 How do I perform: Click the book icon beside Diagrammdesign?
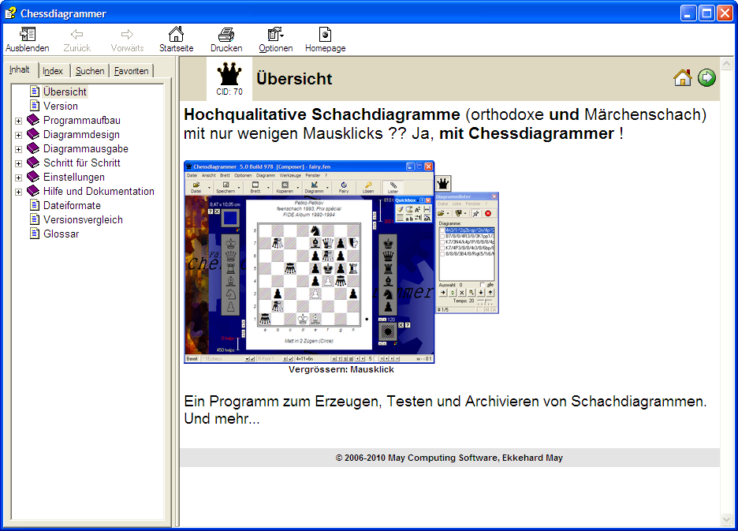(33, 134)
